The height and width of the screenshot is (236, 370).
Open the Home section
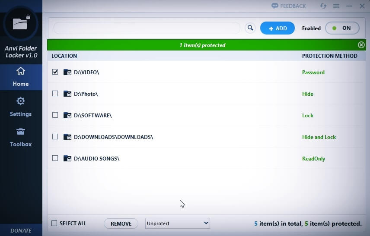21,77
